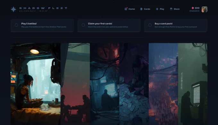Open the user avatar profile picture
The height and width of the screenshot is (125, 218).
tap(205, 9)
